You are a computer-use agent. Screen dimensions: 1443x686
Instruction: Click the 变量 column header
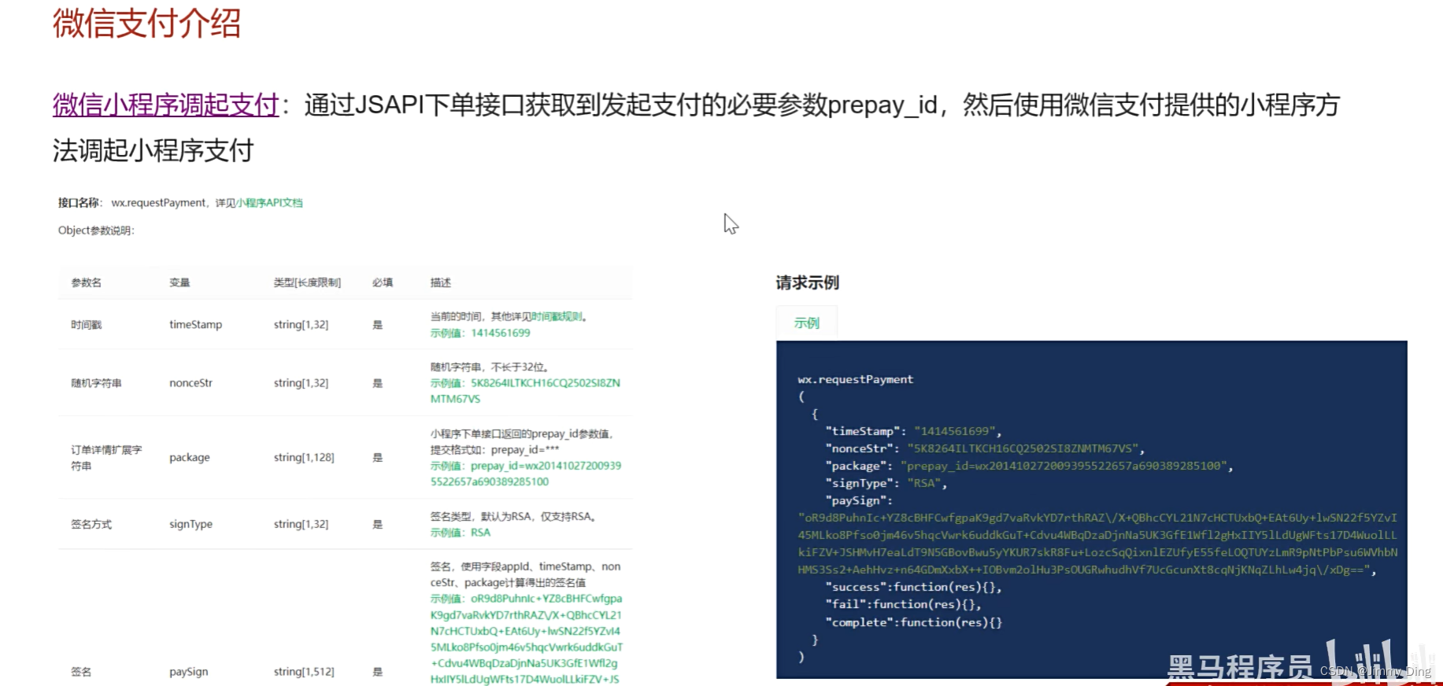[179, 282]
